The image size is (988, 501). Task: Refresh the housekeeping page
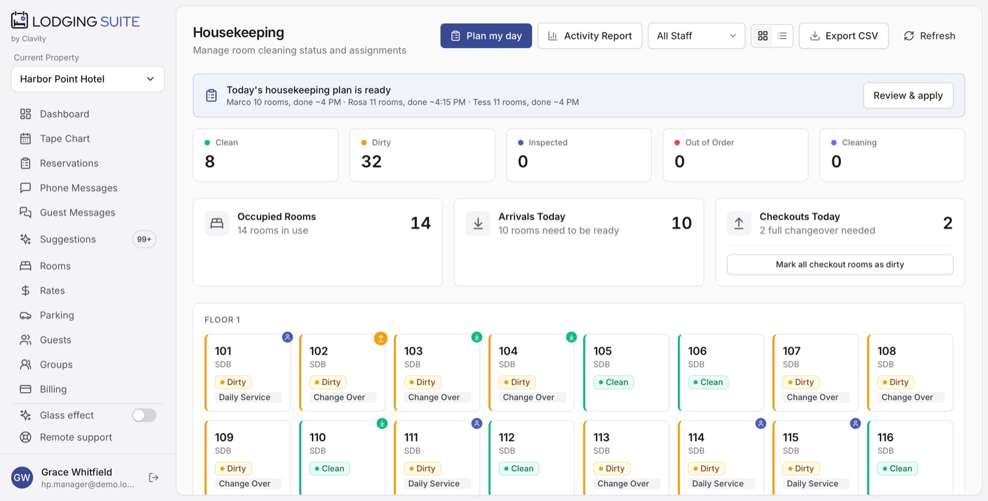coord(929,36)
